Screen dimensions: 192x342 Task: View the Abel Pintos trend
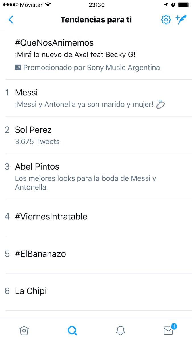[37, 167]
